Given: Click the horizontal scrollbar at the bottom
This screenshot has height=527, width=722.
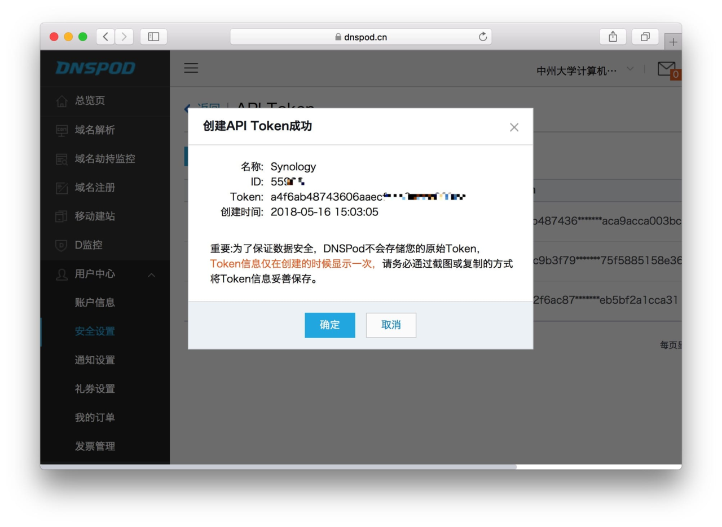Looking at the screenshot, I should click(x=279, y=467).
